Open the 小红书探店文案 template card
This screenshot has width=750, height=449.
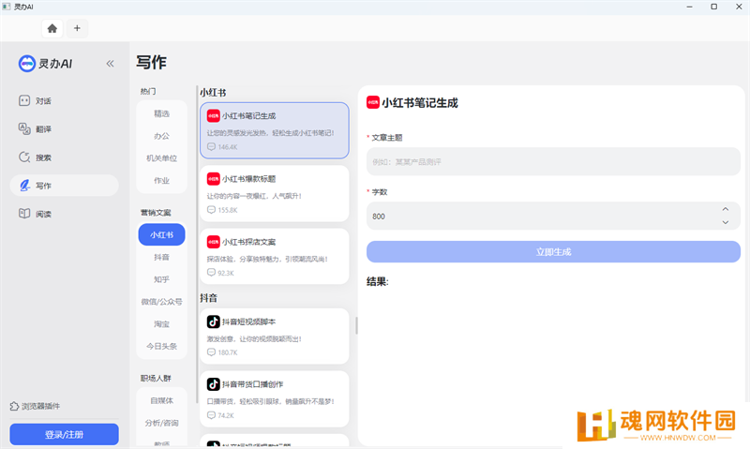[x=275, y=256]
